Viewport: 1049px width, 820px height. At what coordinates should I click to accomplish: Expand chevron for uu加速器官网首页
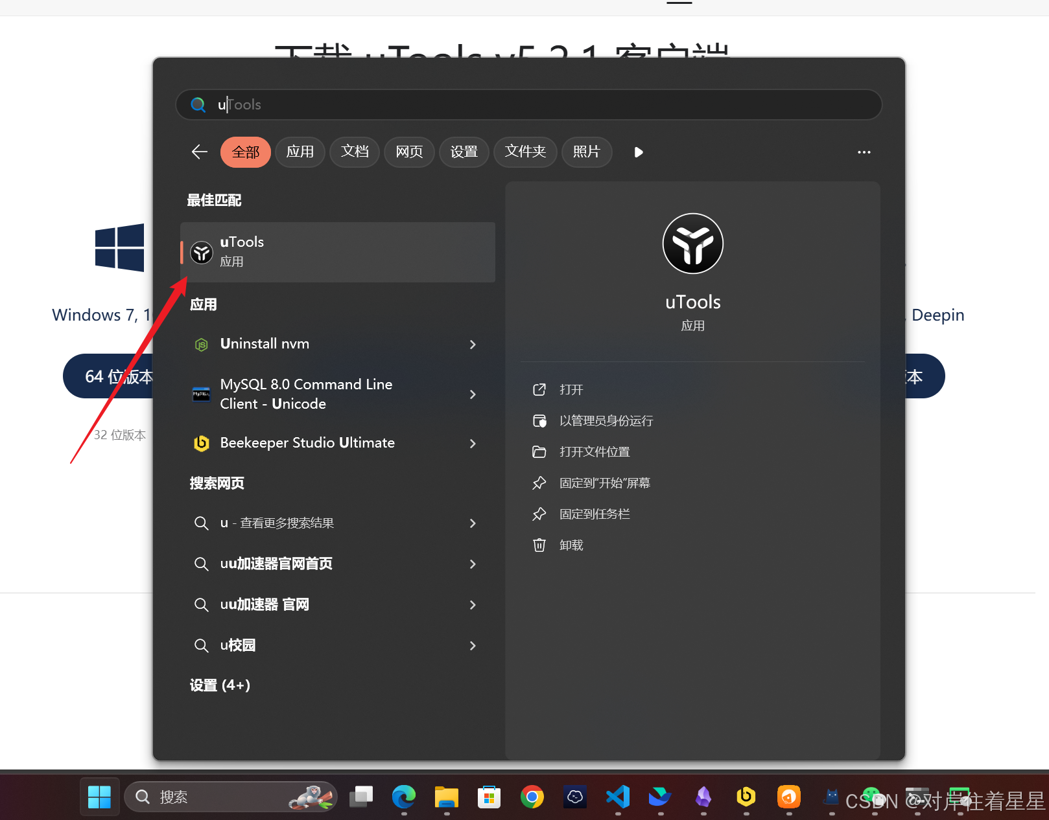coord(473,564)
